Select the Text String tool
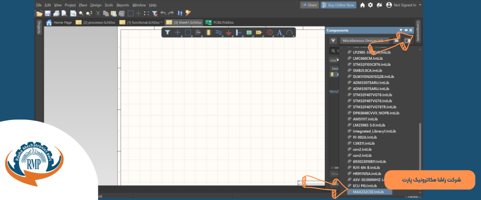The width and height of the screenshot is (481, 200). point(279,32)
